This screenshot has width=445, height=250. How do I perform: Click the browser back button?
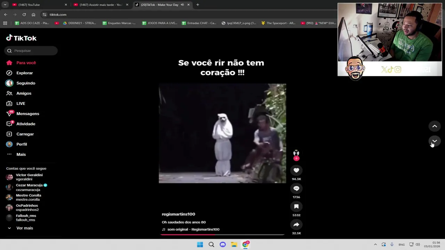click(6, 15)
